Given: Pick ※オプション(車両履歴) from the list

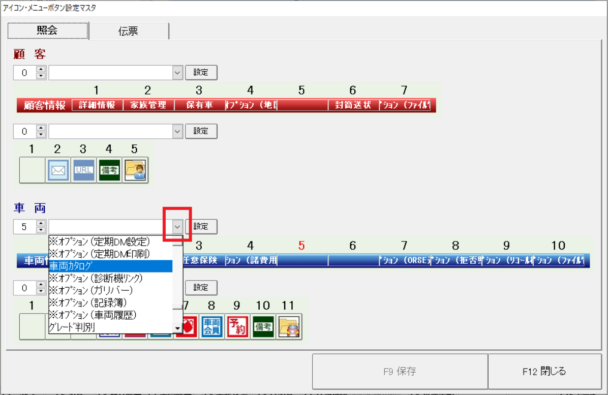Looking at the screenshot, I should 110,315.
